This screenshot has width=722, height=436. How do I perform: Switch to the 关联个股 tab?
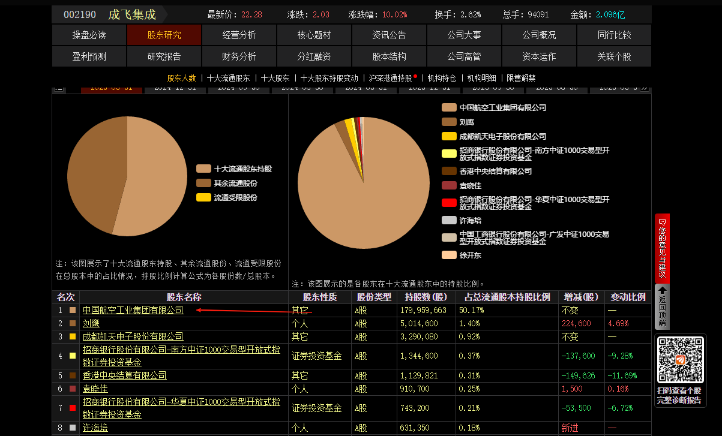[614, 56]
